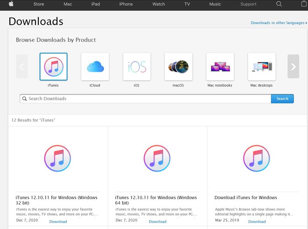This screenshot has width=308, height=229.
Task: Pick the Mac desktops product tile
Action: click(x=262, y=67)
